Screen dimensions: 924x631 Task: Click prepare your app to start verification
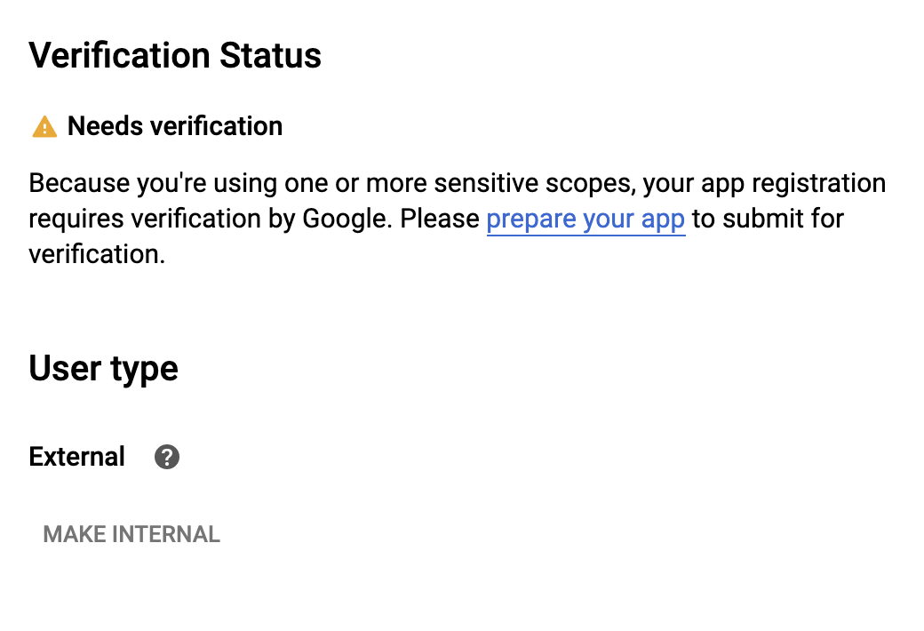[x=585, y=219]
